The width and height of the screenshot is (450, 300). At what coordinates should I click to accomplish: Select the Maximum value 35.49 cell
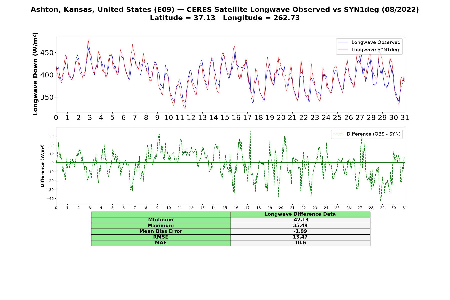(300, 226)
